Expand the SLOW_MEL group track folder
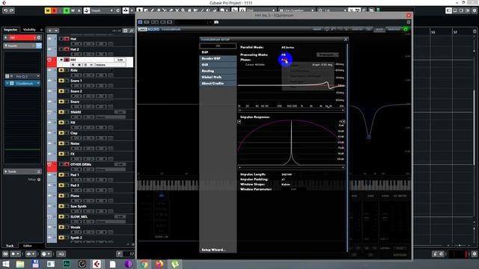479x269 pixels. 50,217
